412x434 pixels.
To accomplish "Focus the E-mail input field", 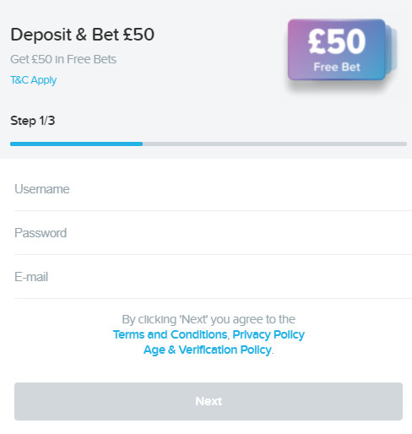I will point(213,277).
